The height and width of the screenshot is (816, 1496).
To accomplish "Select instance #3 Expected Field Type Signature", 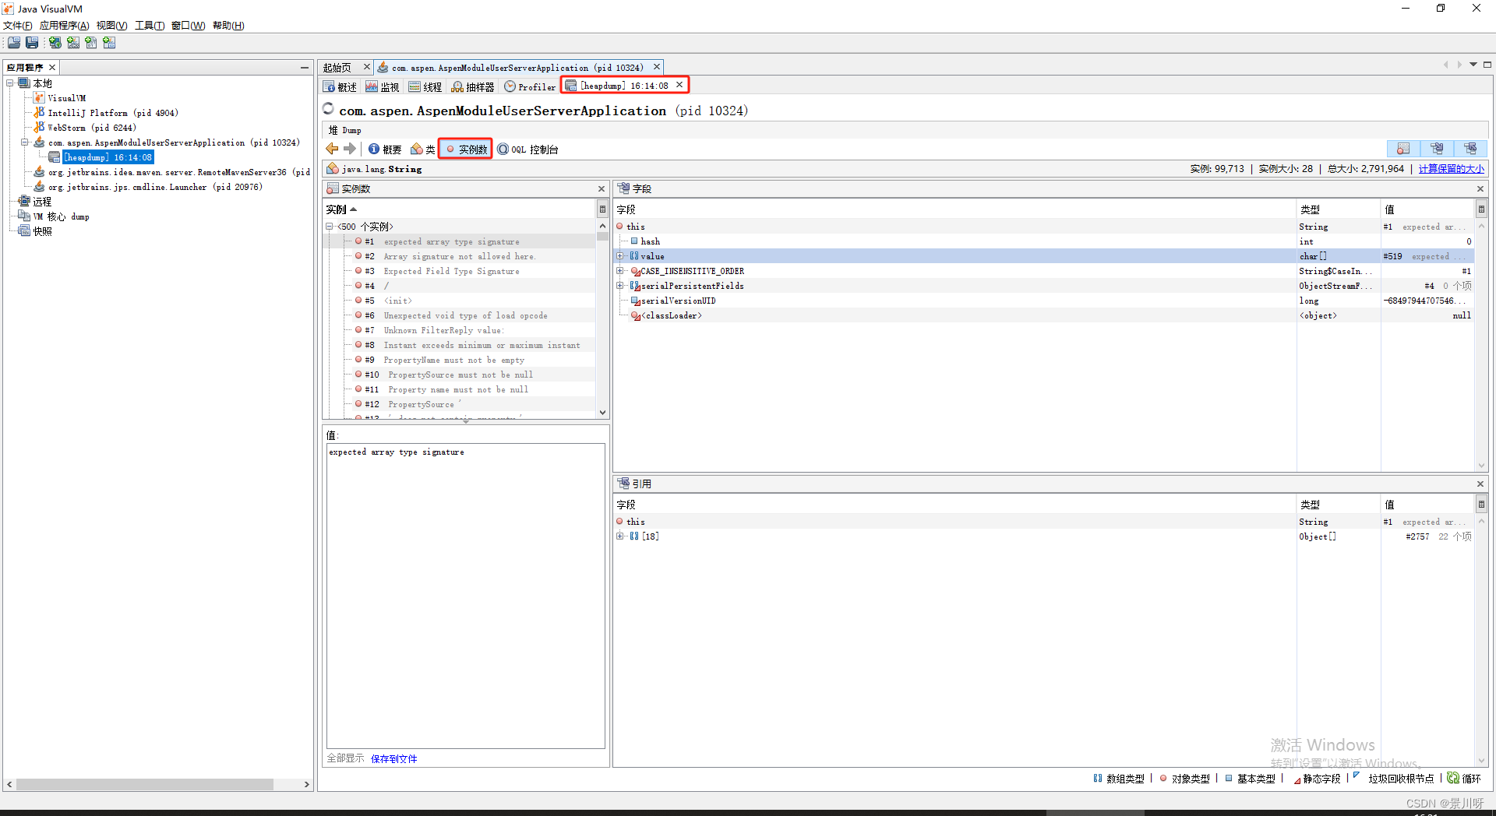I will click(x=460, y=271).
